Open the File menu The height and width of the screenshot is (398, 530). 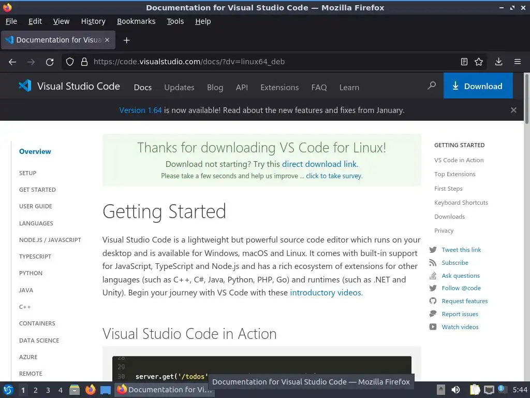click(11, 21)
